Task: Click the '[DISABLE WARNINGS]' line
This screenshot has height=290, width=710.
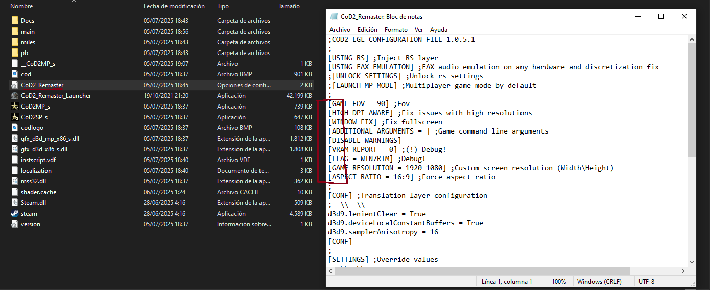Action: (365, 140)
